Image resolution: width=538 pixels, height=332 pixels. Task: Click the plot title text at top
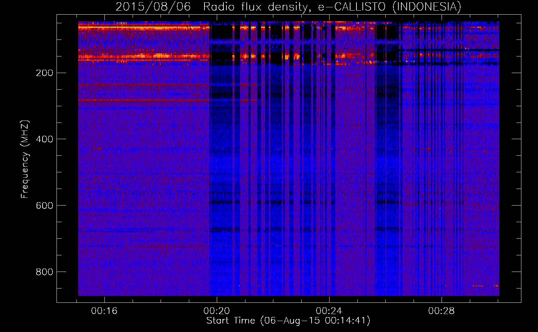[288, 7]
